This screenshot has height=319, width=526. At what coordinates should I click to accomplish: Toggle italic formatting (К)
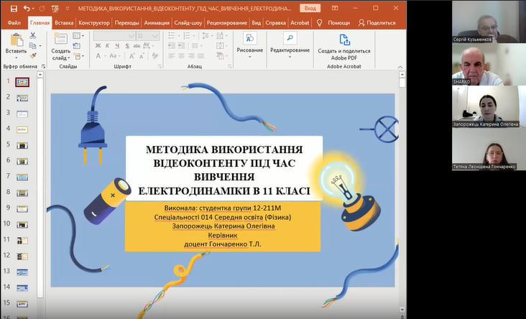click(x=108, y=46)
